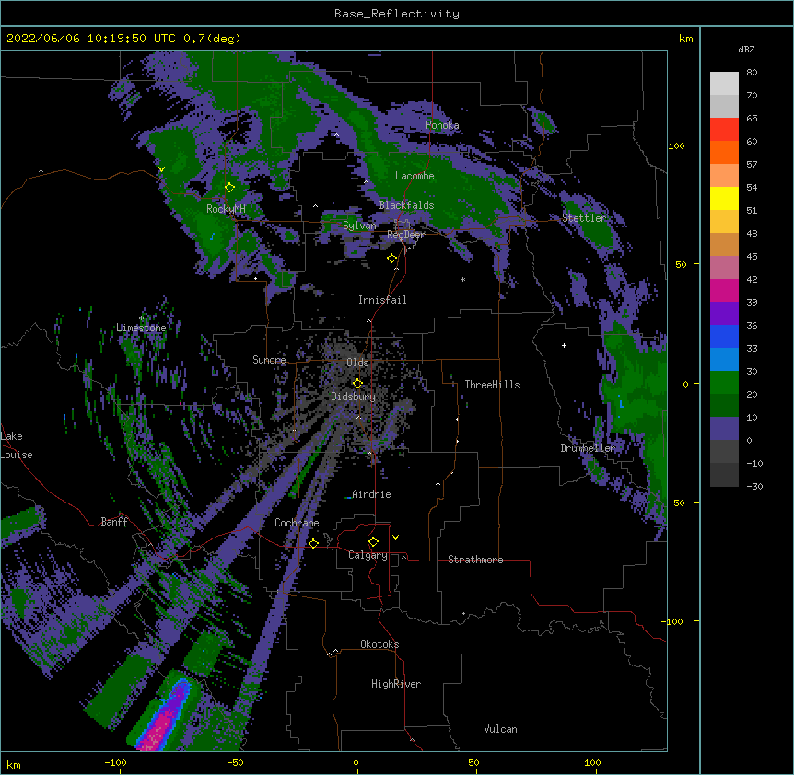Click the -30 value on dBZ legend

754,486
